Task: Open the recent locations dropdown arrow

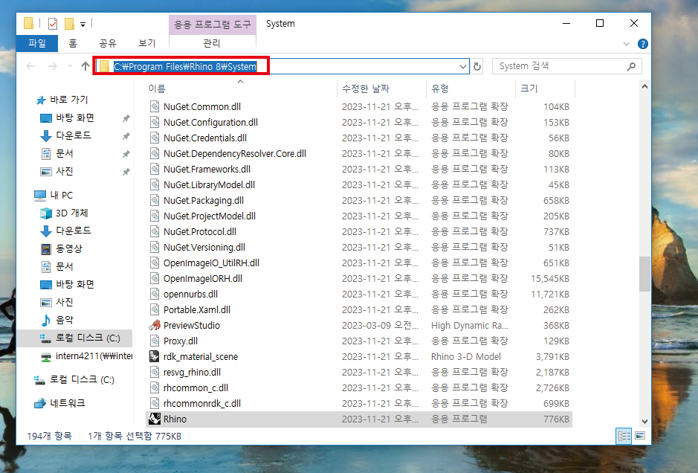Action: pos(70,66)
